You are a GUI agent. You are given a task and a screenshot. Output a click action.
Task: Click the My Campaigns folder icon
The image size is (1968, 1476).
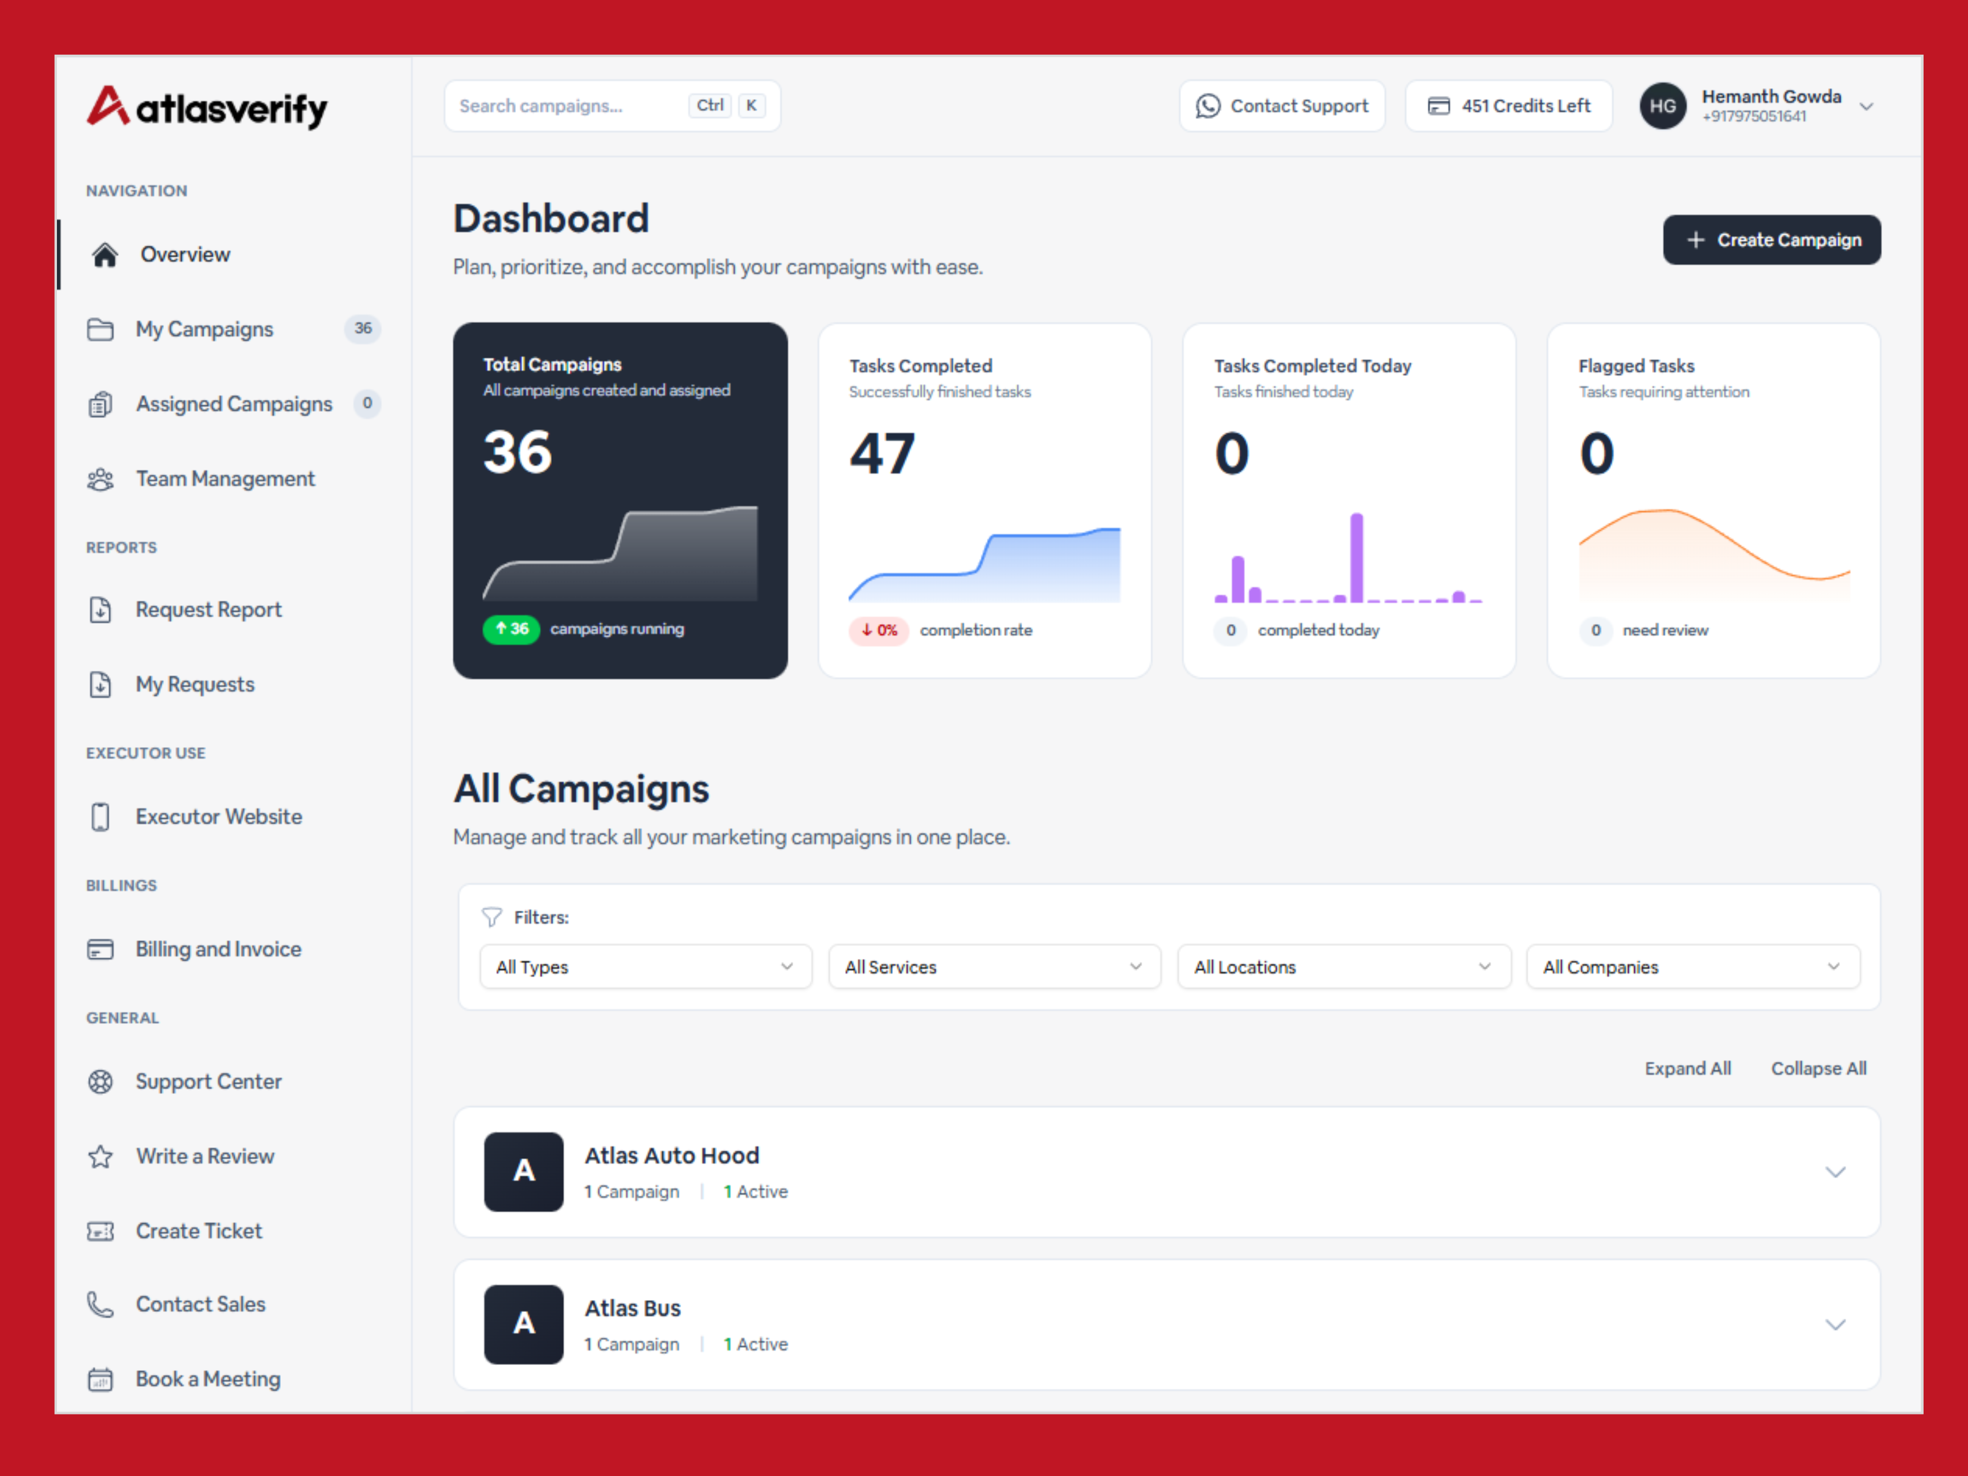coord(101,330)
